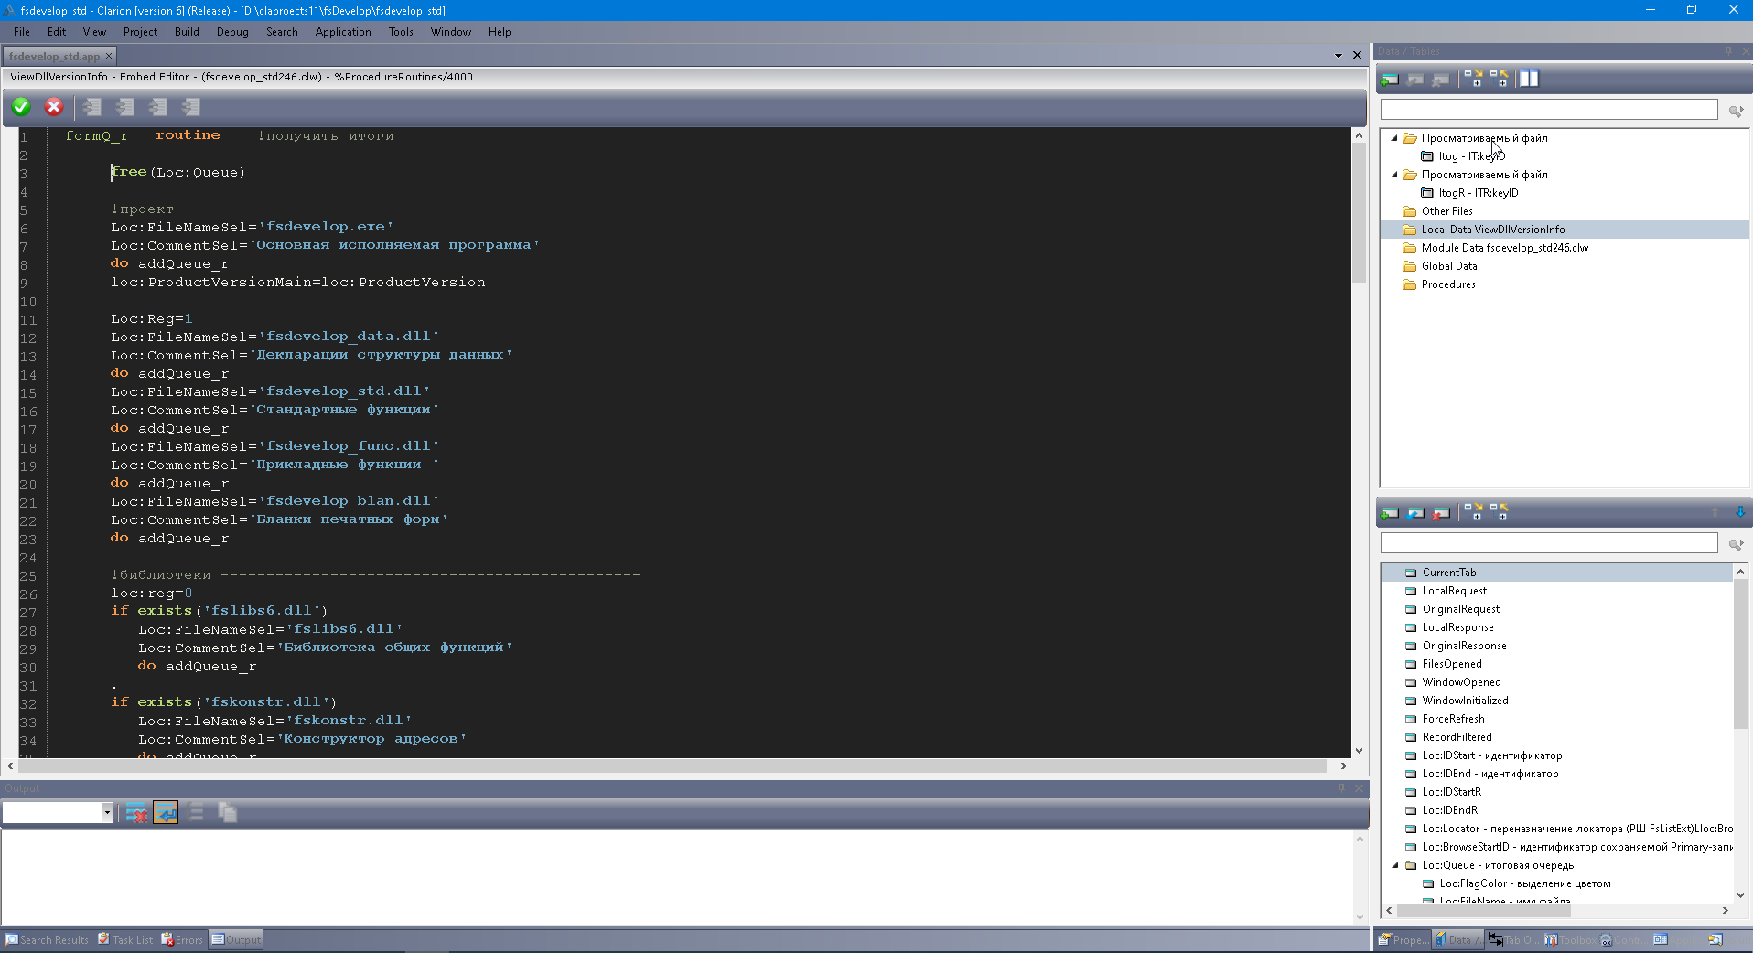The height and width of the screenshot is (953, 1753).
Task: Click the red Cancel X icon
Action: point(54,107)
